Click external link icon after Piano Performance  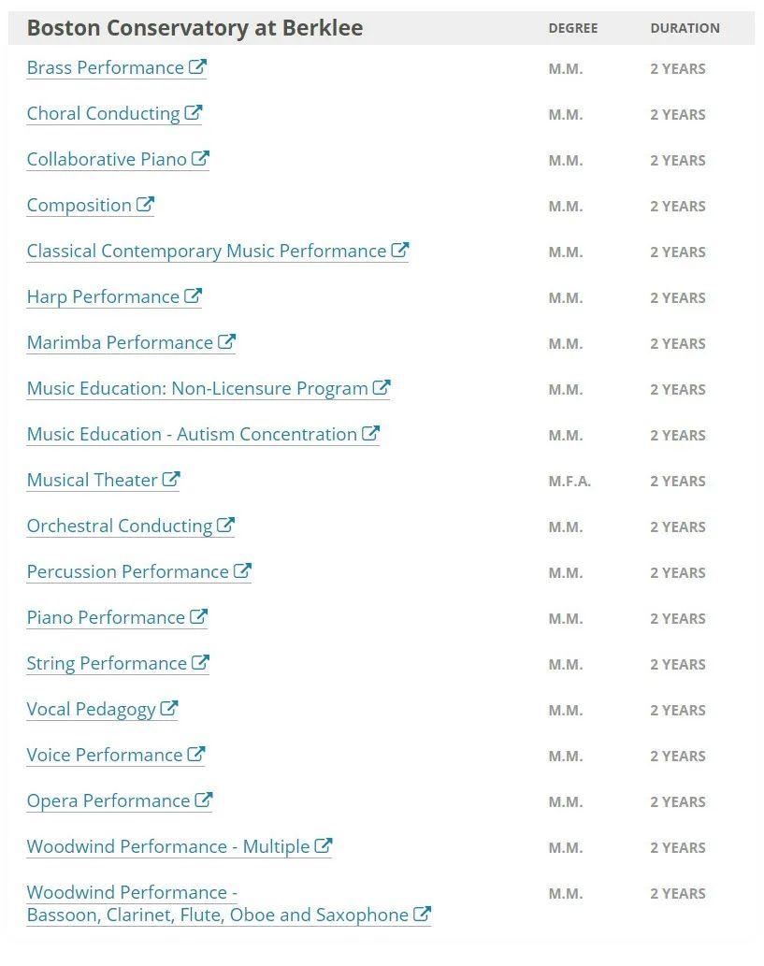click(198, 617)
